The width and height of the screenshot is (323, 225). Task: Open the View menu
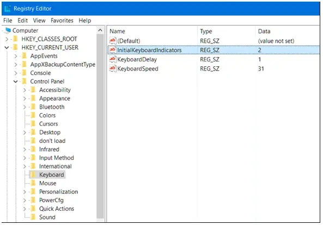coord(39,21)
